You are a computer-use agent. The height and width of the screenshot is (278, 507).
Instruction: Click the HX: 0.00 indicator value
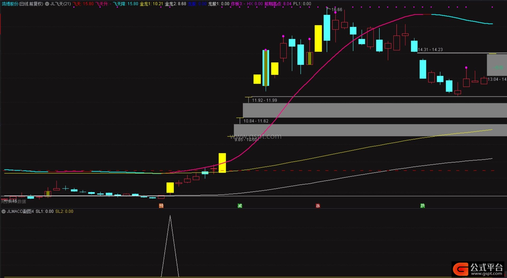coord(255,4)
